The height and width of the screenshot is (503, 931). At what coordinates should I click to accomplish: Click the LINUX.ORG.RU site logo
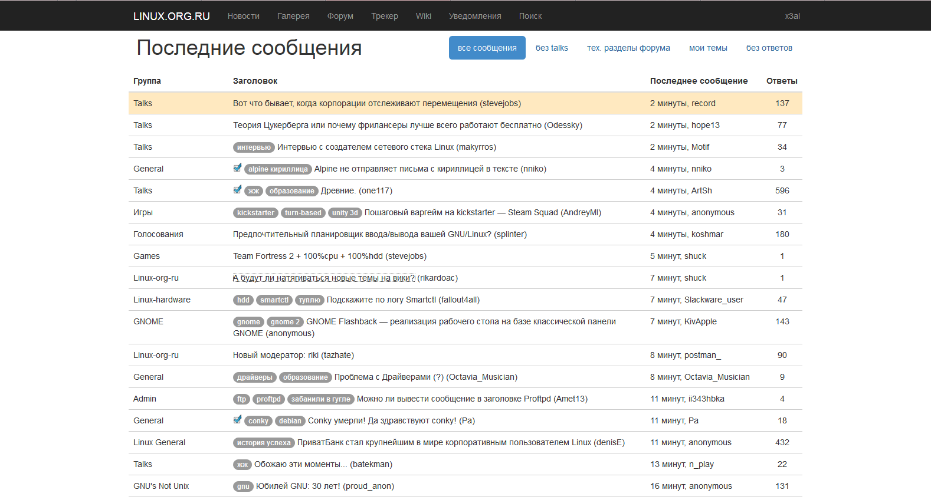(x=172, y=16)
